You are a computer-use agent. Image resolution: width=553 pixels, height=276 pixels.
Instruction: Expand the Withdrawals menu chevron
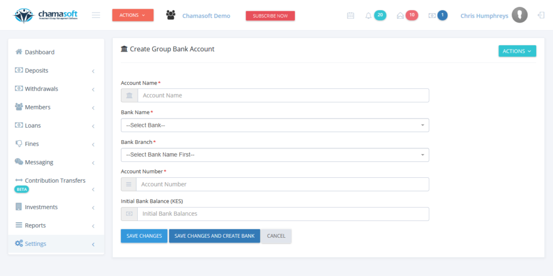[x=93, y=90]
